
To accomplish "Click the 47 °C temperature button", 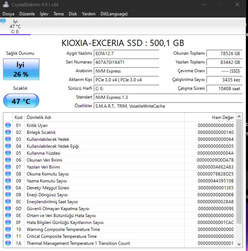I will click(21, 101).
